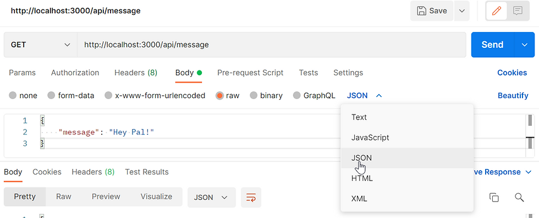Image resolution: width=539 pixels, height=218 pixels.
Task: Expand the GET method dropdown
Action: tap(40, 45)
